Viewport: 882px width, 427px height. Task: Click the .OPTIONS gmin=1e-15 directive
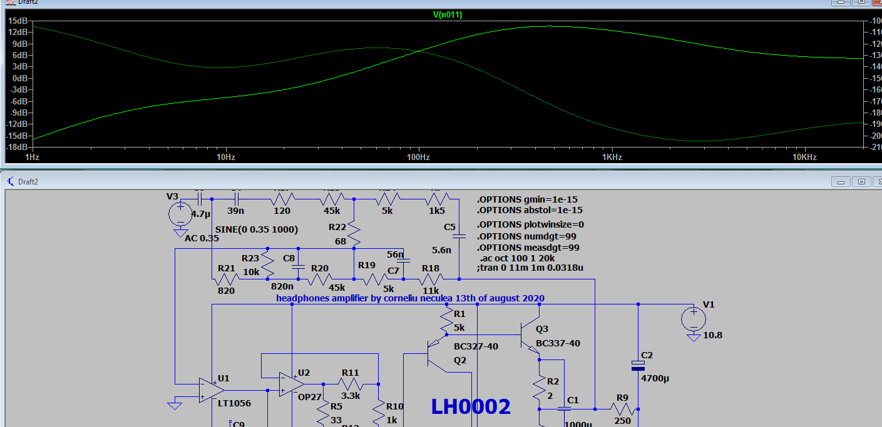(x=527, y=199)
